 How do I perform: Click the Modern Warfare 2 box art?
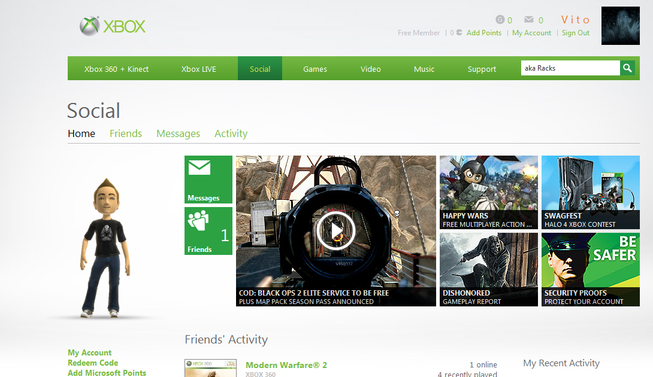[x=211, y=368]
